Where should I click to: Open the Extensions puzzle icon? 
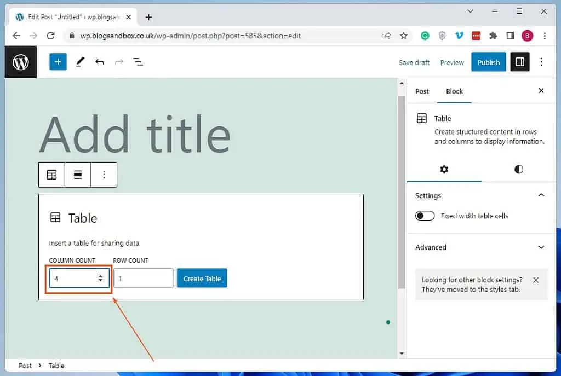tap(493, 36)
